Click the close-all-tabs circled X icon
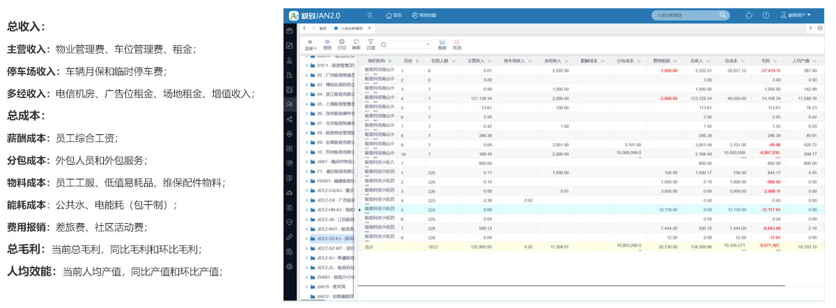Screen dimensions: 836x308 (x=819, y=29)
